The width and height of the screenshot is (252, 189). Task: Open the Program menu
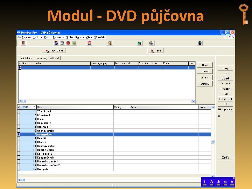click(26, 37)
